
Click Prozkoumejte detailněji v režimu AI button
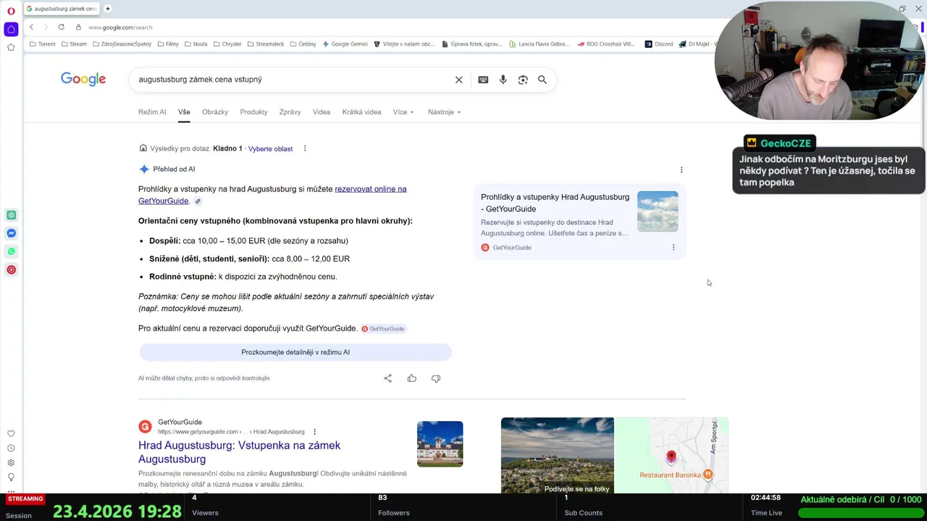[x=295, y=352]
